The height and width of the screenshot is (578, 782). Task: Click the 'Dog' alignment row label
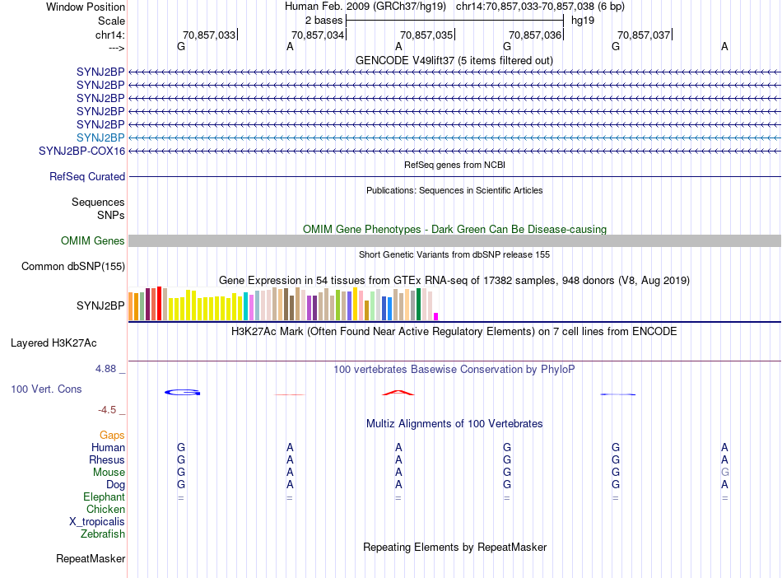[x=115, y=484]
